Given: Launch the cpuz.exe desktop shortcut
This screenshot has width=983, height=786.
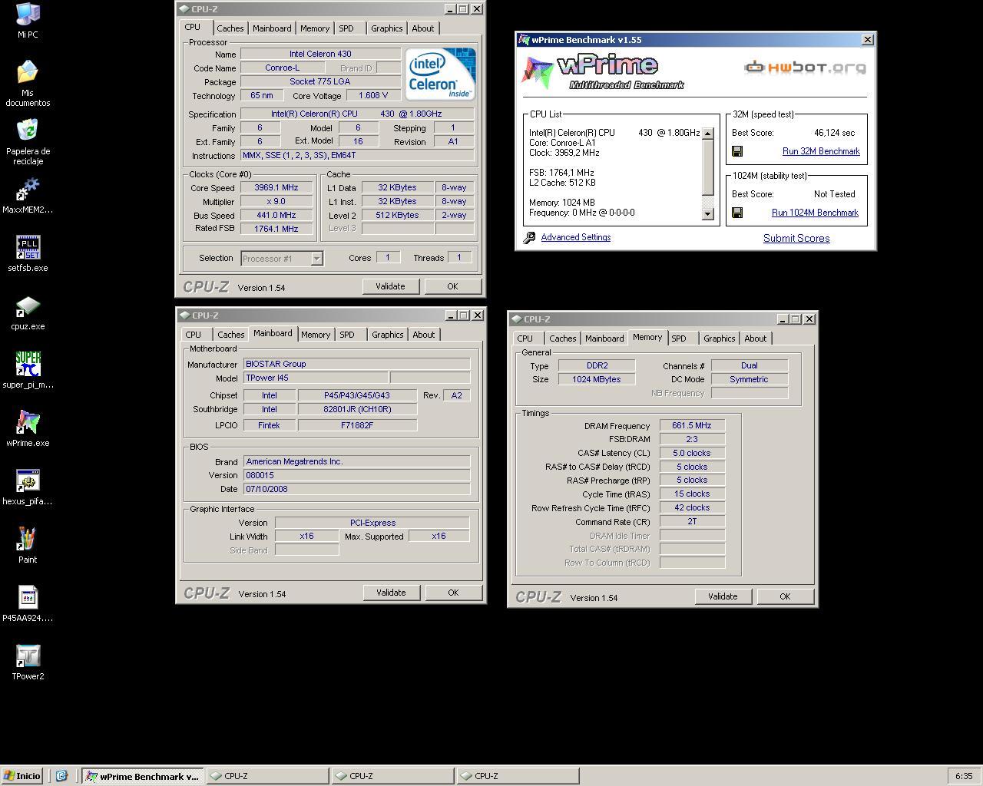Looking at the screenshot, I should tap(28, 312).
